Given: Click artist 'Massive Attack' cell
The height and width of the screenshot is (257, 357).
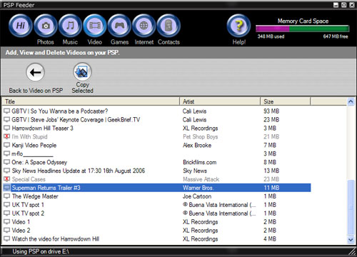Looking at the screenshot, I should (x=201, y=179).
